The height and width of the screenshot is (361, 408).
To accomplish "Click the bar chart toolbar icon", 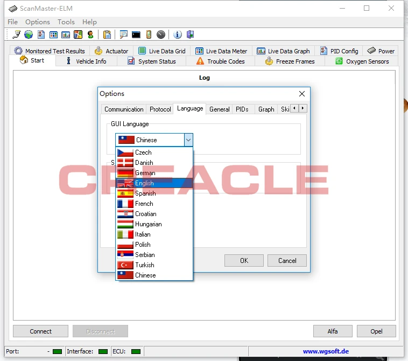I will click(65, 34).
